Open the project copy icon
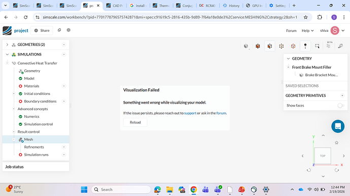Viewport: 350px width, 196px height. click(x=59, y=30)
